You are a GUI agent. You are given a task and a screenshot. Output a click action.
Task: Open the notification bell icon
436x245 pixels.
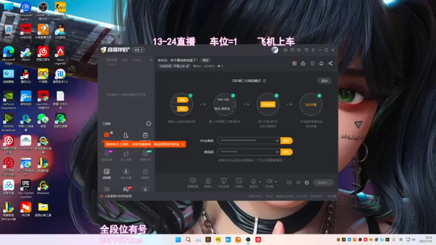(321, 63)
